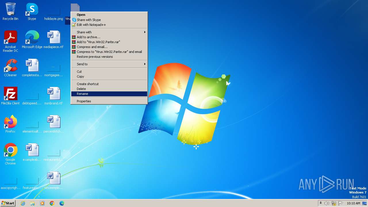Select the Google Chrome desktop shortcut

[x=10, y=154]
